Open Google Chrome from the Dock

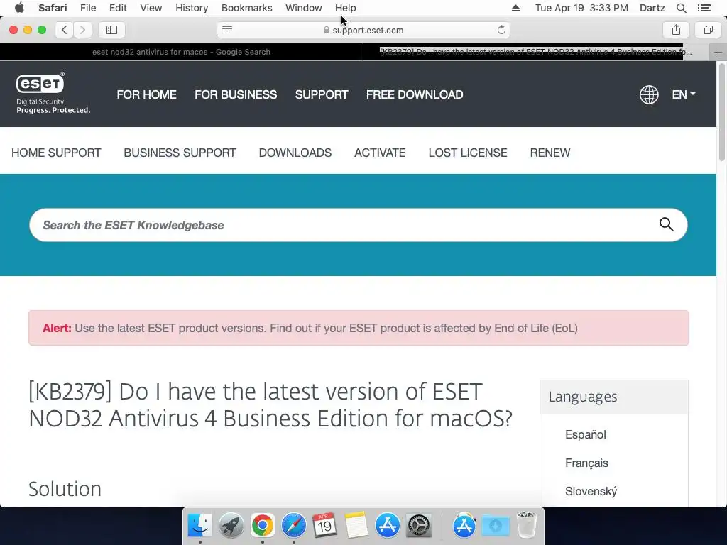(x=263, y=525)
